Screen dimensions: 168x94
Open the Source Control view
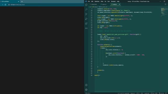point(86,14)
